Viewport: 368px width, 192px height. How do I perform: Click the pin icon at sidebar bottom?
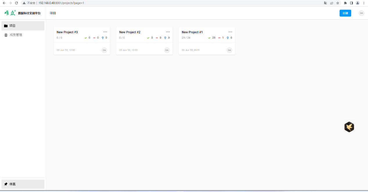pyautogui.click(x=6, y=184)
